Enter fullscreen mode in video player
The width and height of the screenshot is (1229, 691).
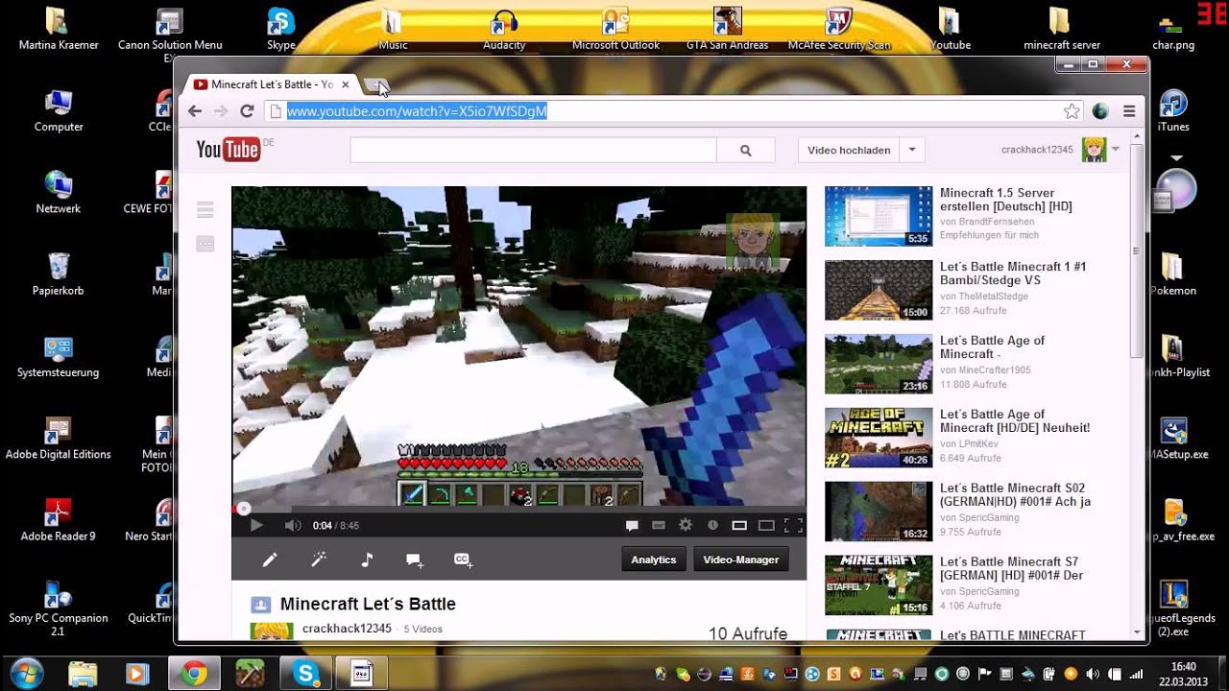tap(794, 525)
